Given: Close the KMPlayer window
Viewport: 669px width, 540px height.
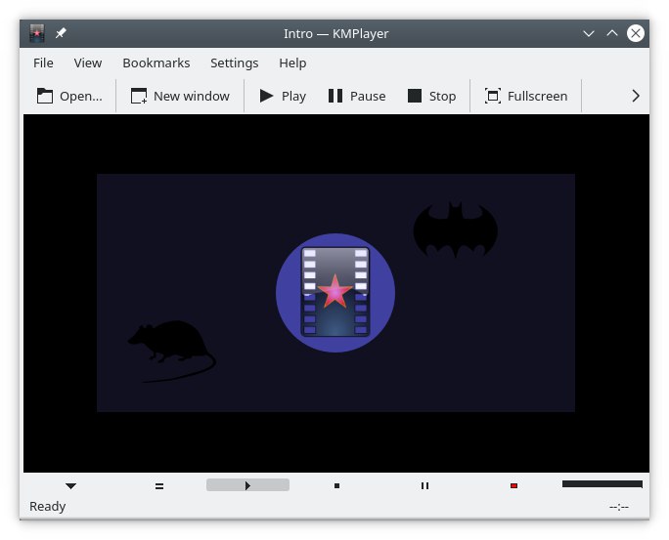Looking at the screenshot, I should [636, 33].
